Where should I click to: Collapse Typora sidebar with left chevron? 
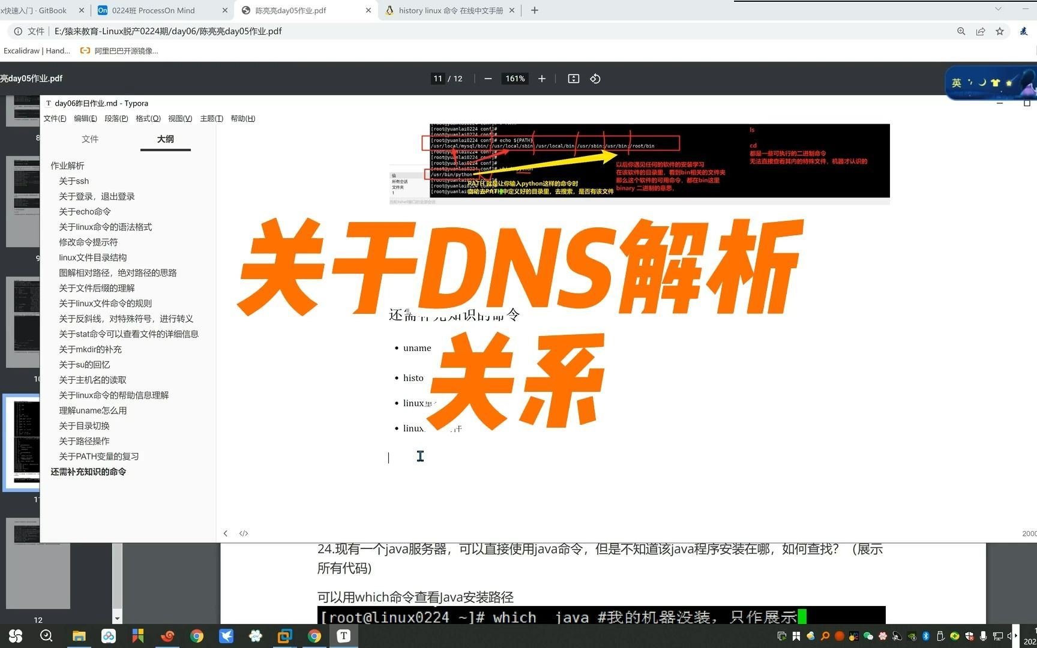226,533
